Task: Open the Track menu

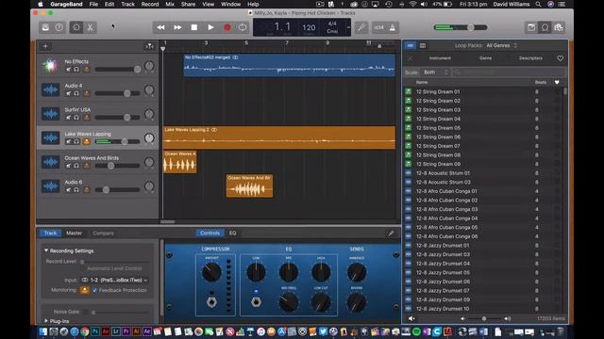Action: click(127, 4)
